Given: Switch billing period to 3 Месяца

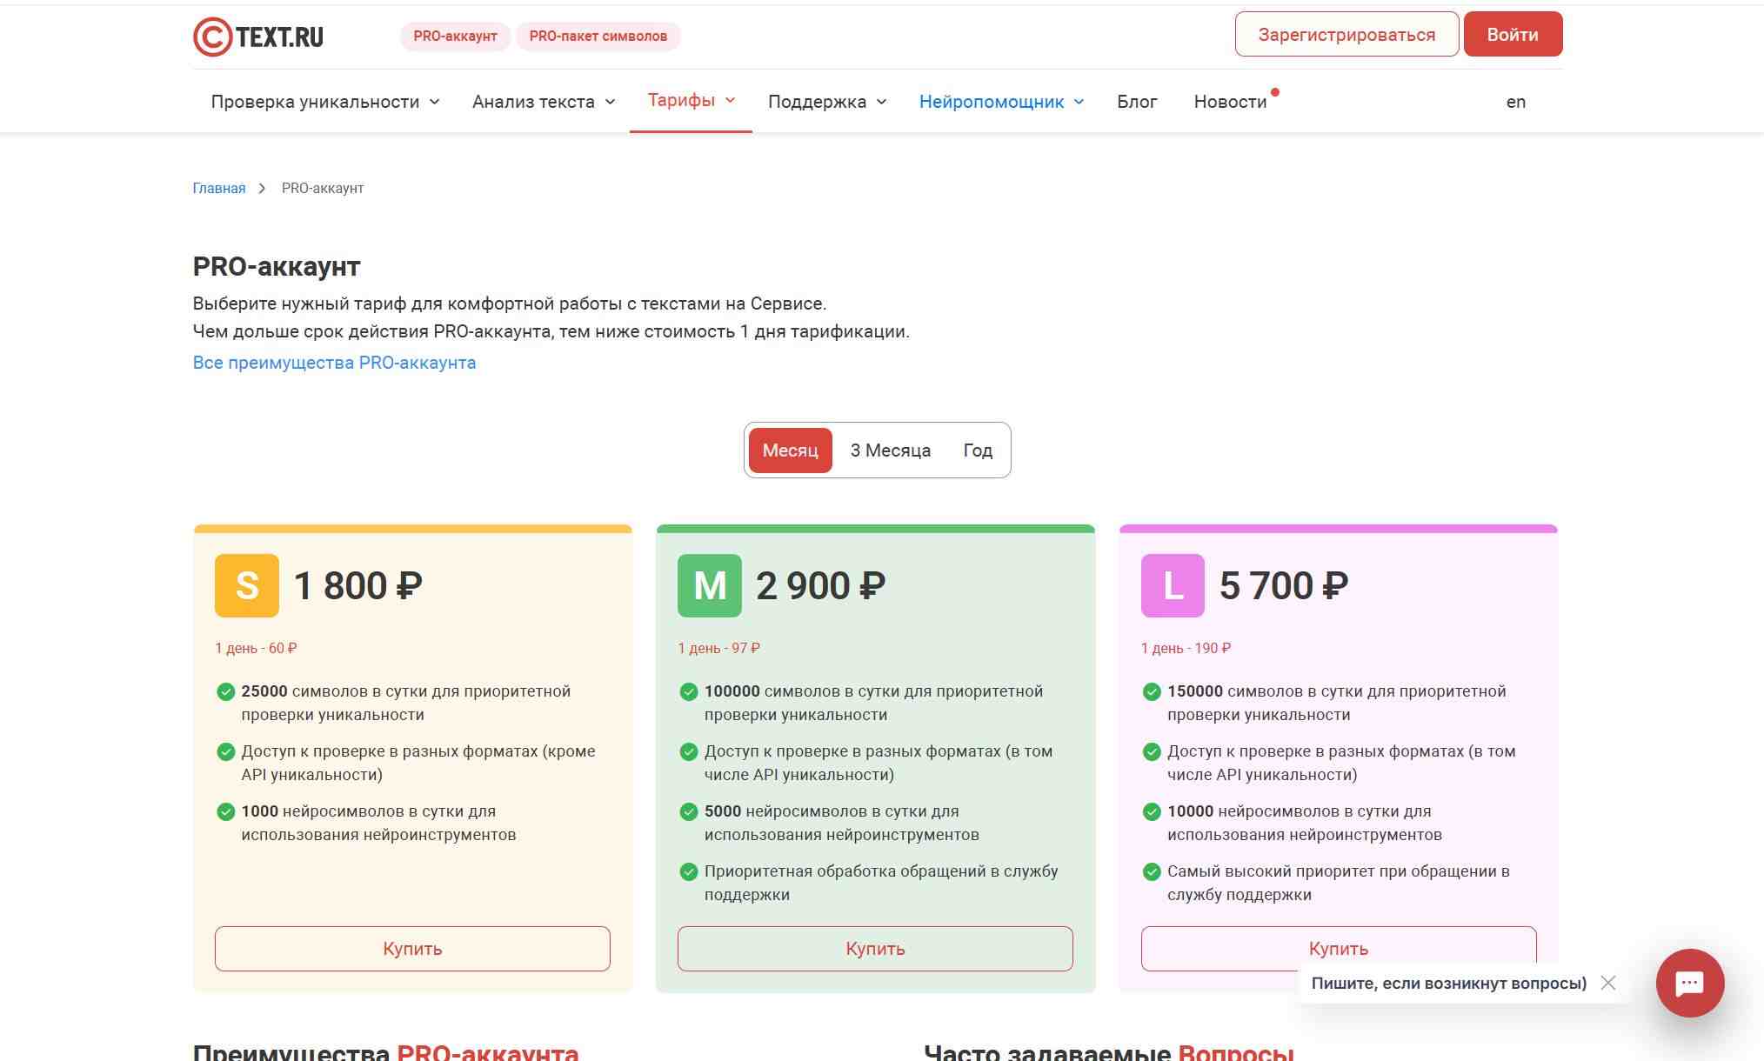Looking at the screenshot, I should (x=890, y=450).
